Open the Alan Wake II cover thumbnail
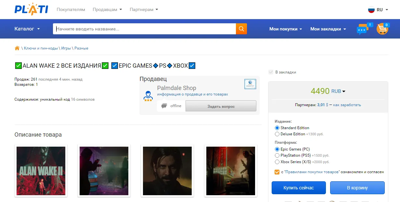 click(x=41, y=171)
